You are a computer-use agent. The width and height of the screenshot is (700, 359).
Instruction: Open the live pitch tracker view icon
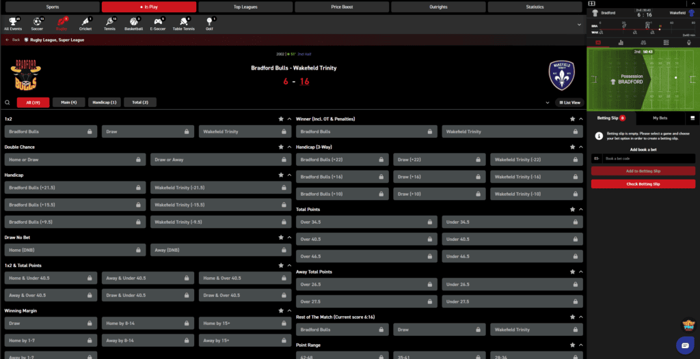[x=597, y=43]
